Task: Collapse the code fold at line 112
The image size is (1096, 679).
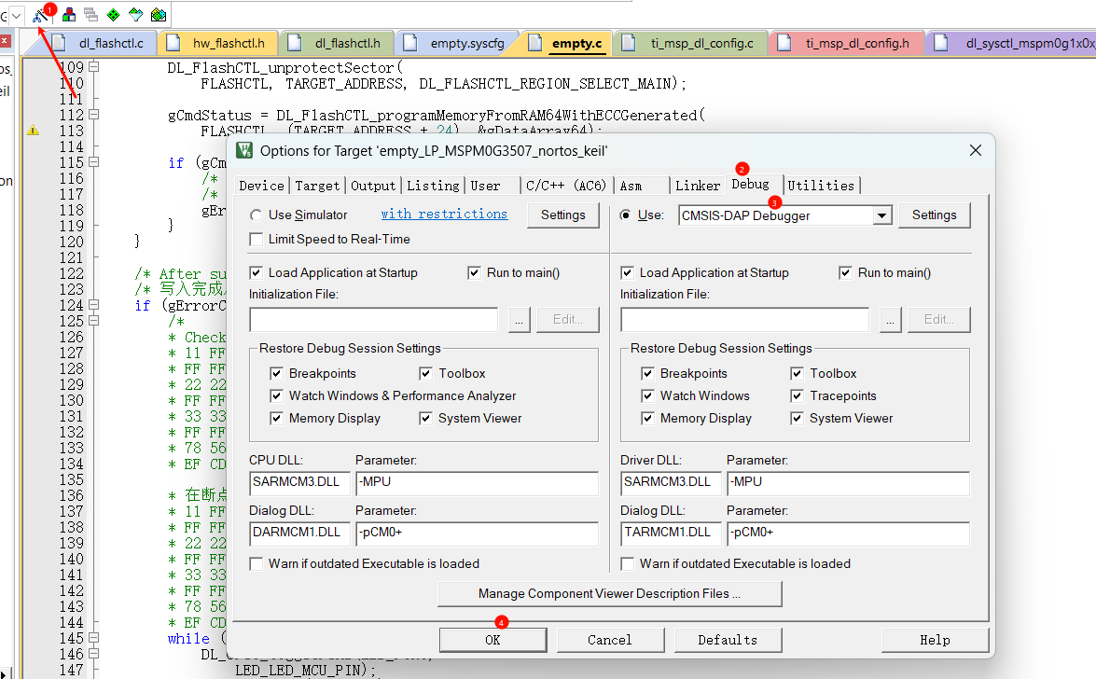Action: (93, 114)
